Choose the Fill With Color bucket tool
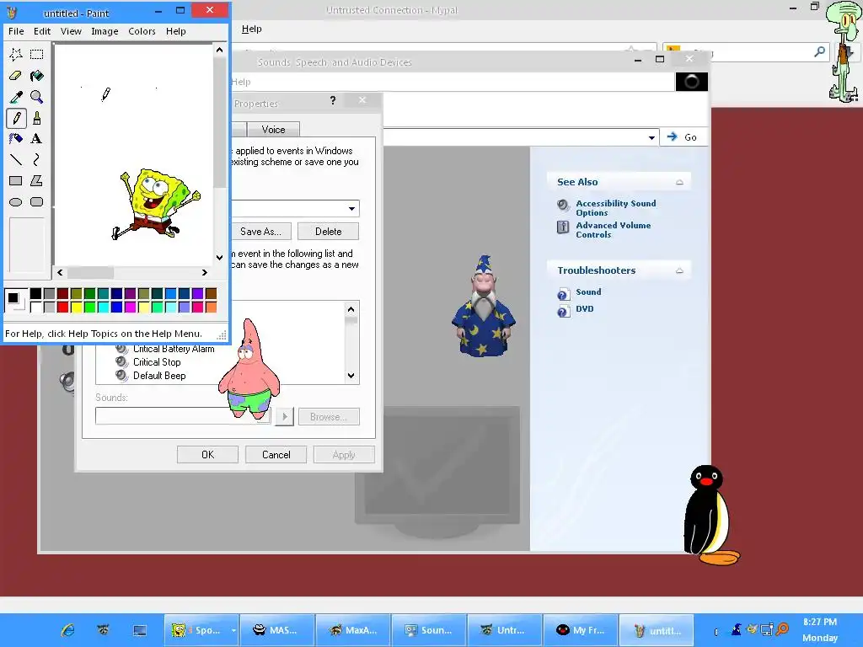The width and height of the screenshot is (863, 647). pyautogui.click(x=37, y=76)
